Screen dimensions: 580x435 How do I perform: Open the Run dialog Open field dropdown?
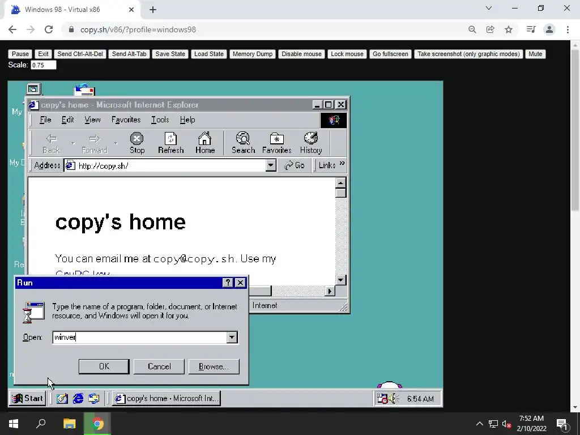point(232,337)
